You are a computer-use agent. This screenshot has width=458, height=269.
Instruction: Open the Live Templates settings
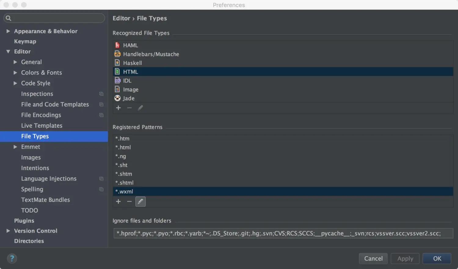point(42,125)
